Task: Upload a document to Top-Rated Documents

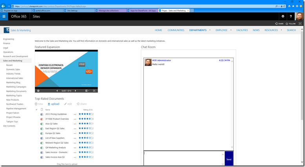Action: point(53,104)
